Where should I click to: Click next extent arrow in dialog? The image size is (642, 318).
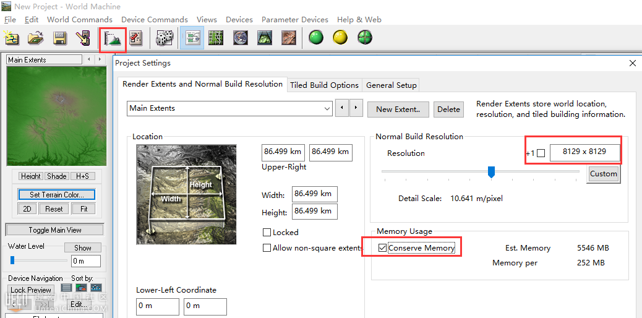click(356, 108)
